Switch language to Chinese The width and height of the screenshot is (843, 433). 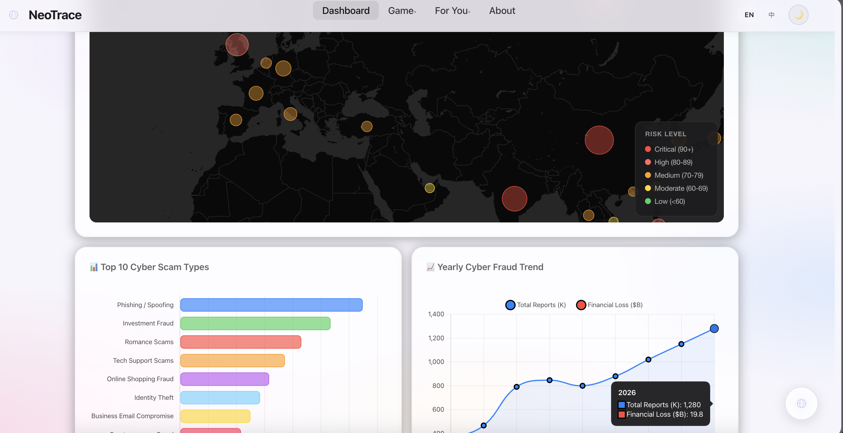(771, 15)
